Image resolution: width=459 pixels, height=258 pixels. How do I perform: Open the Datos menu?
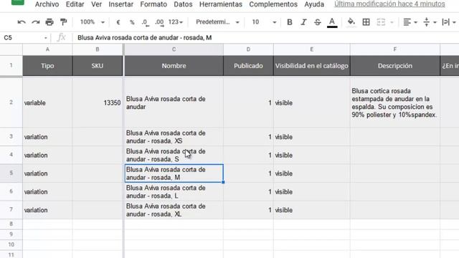183,4
